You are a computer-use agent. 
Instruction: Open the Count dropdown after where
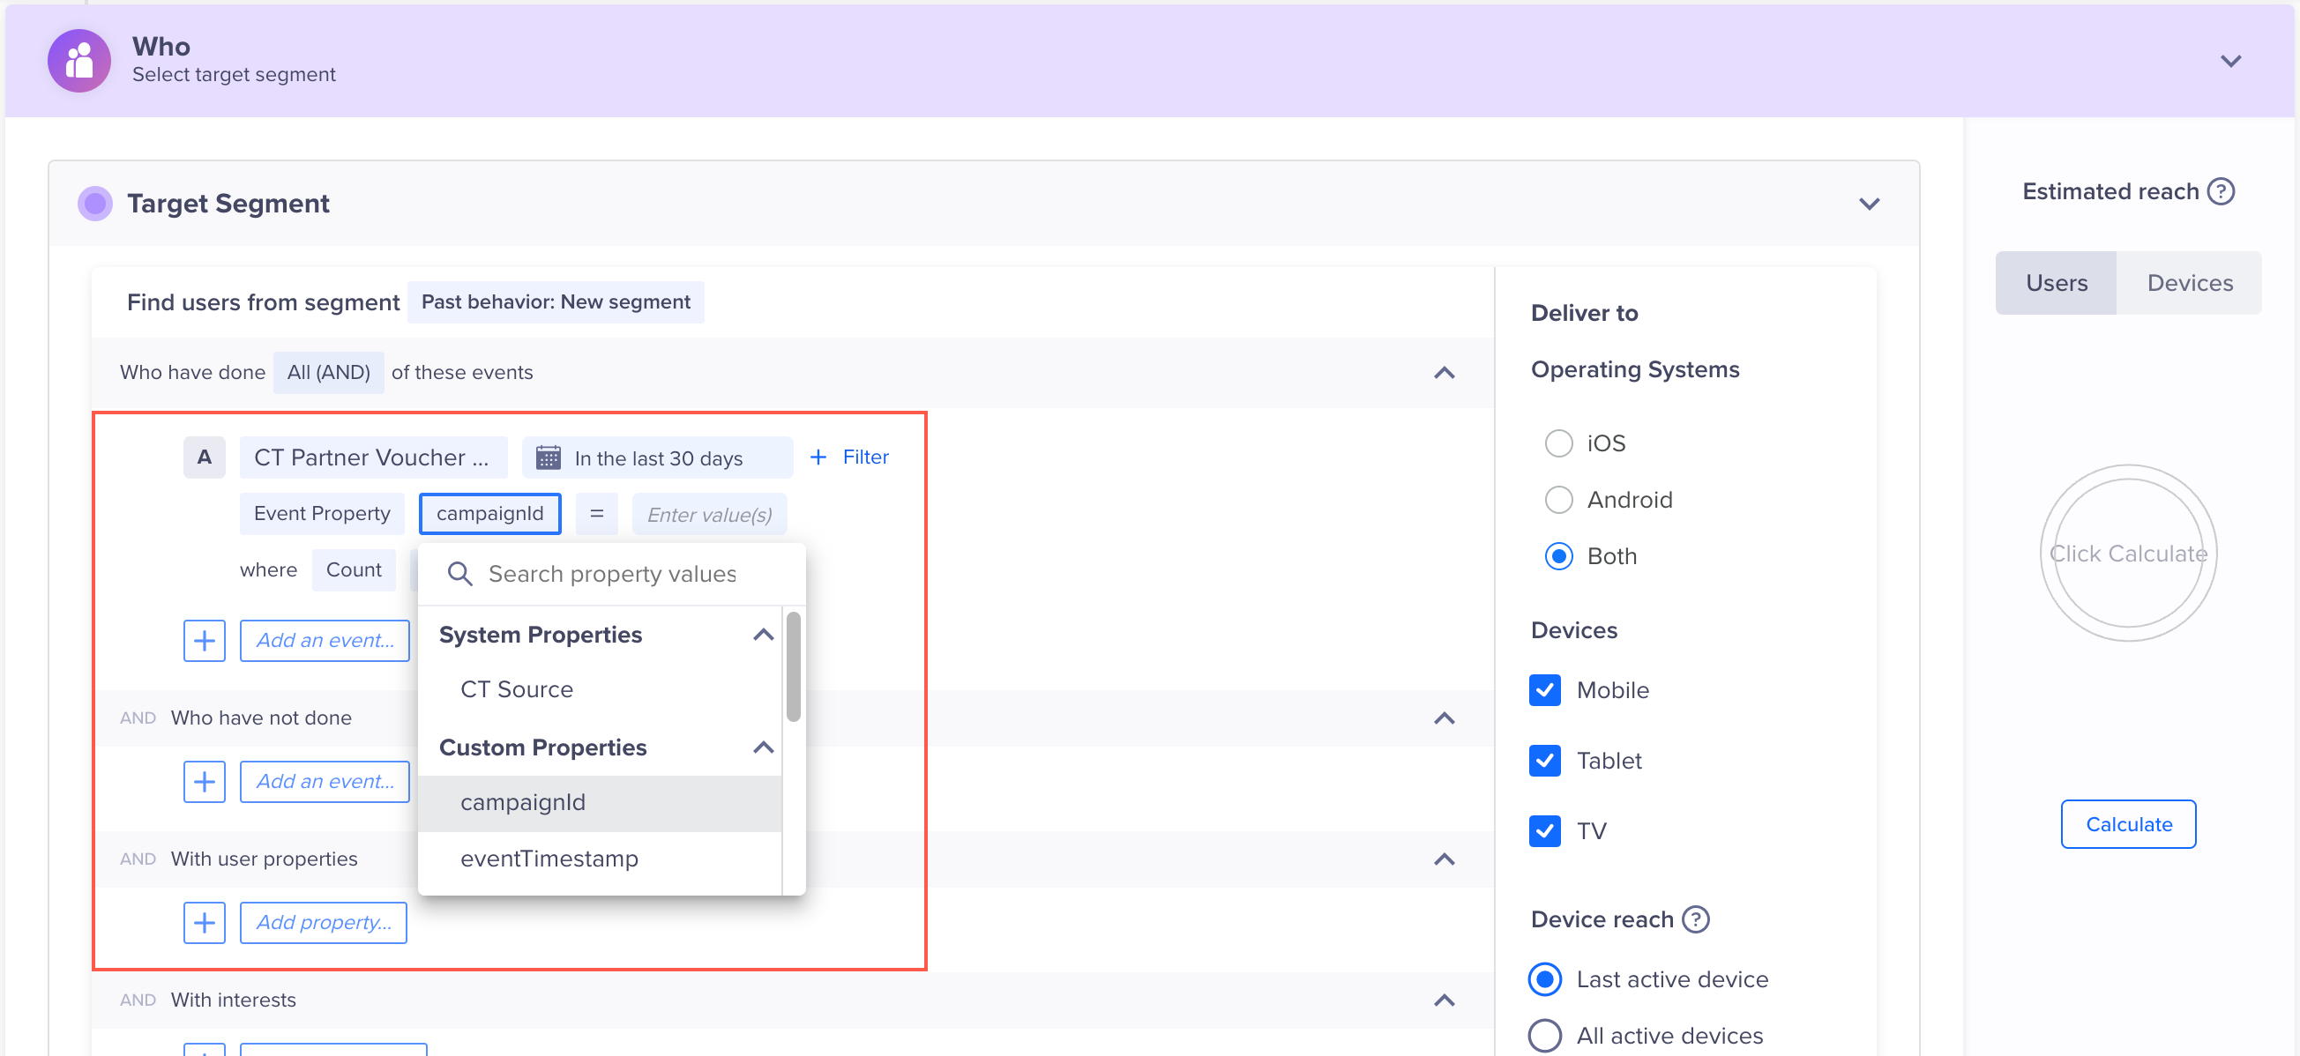pyautogui.click(x=354, y=569)
